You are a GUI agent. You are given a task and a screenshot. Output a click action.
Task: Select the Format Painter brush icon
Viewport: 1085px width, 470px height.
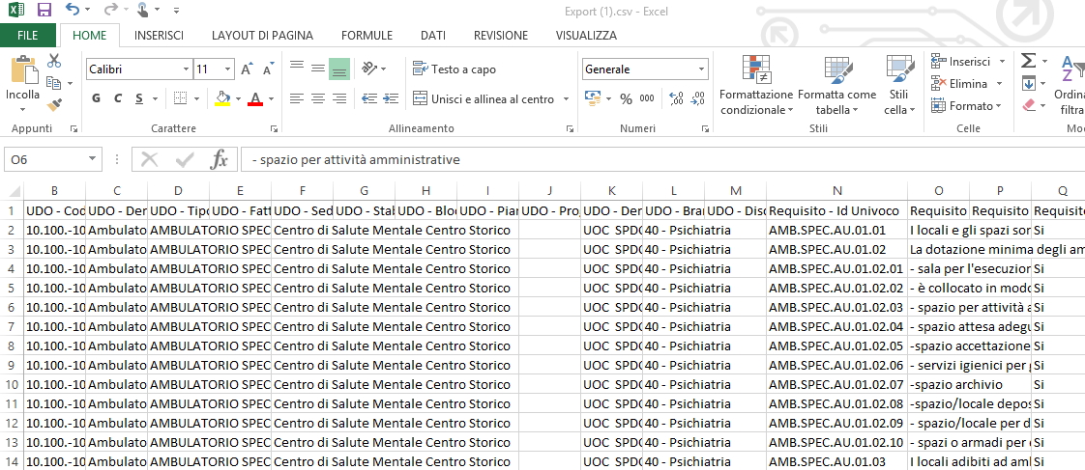click(x=54, y=104)
